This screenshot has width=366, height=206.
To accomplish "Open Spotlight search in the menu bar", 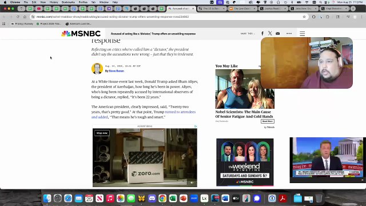I will (x=320, y=2).
